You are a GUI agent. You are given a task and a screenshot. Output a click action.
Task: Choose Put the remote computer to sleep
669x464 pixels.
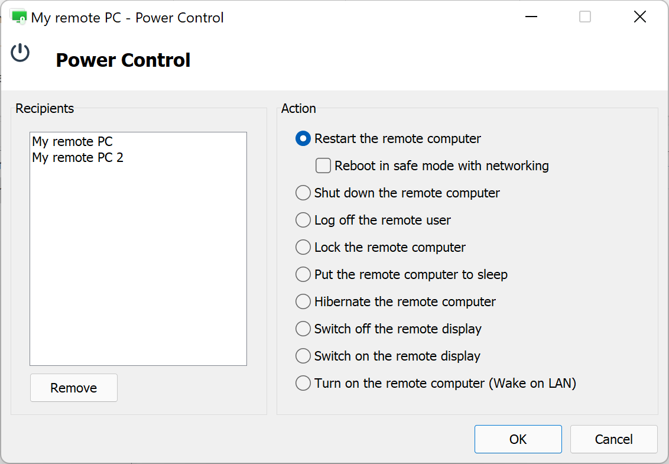coord(303,275)
